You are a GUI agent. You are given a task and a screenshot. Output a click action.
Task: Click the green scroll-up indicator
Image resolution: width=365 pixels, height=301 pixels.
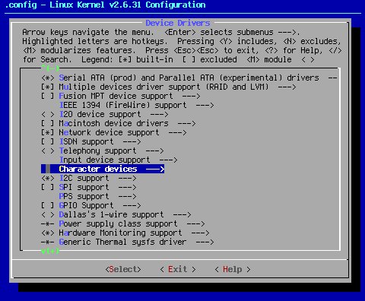(50, 68)
